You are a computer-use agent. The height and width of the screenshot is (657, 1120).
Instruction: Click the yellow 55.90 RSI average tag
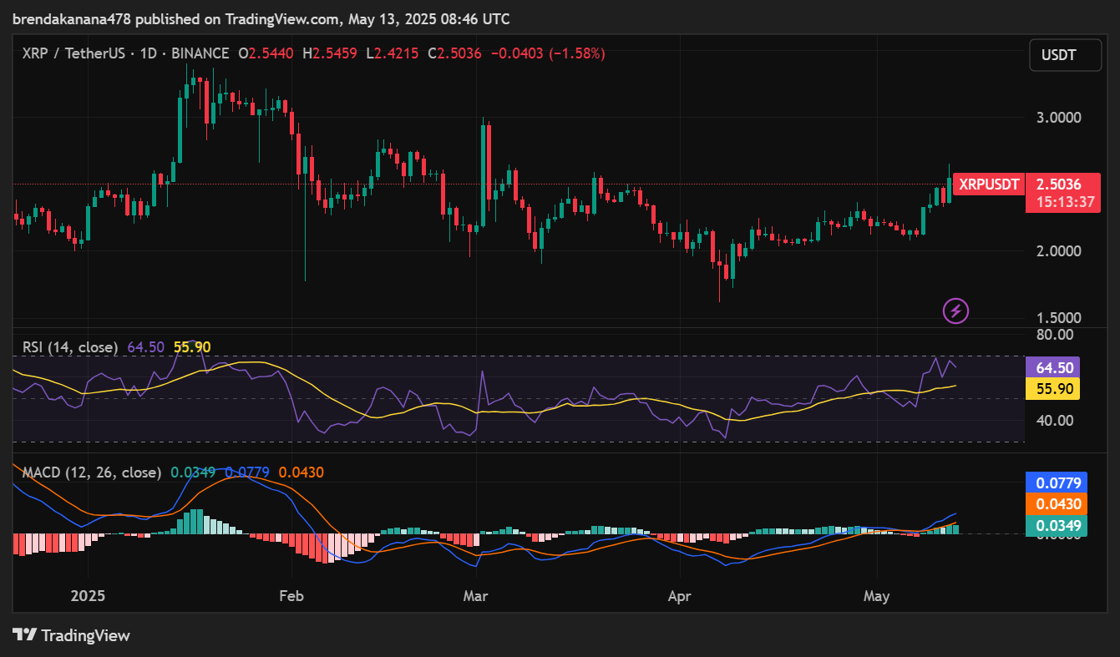[1052, 389]
